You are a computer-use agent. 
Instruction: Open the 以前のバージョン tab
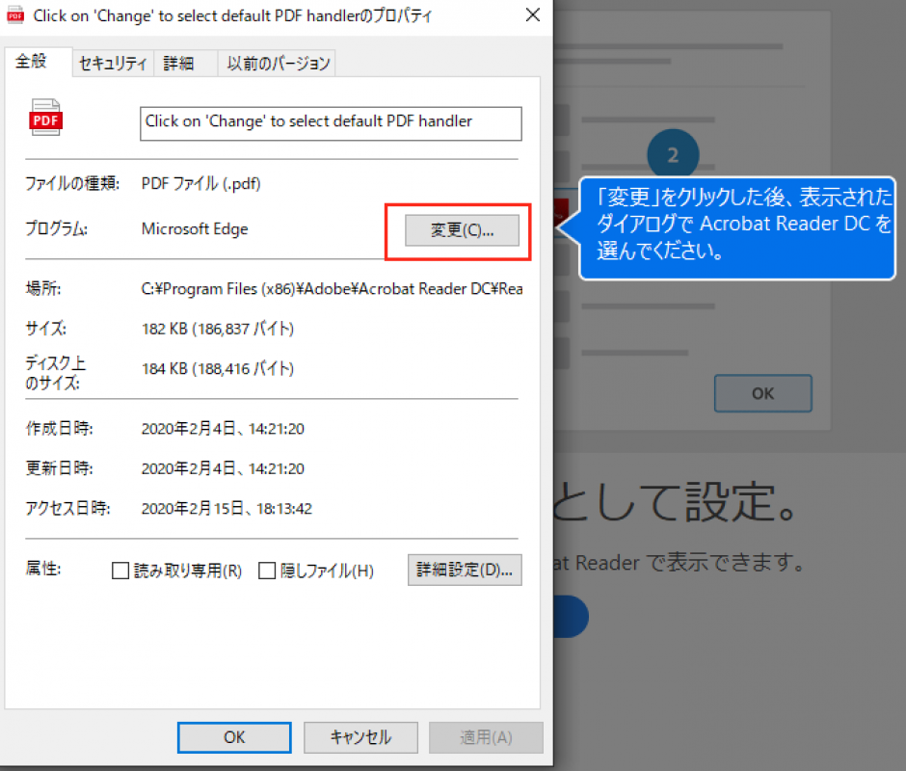click(280, 62)
